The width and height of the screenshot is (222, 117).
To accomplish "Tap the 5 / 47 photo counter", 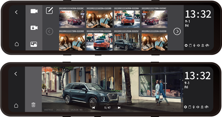I will [x=107, y=108].
